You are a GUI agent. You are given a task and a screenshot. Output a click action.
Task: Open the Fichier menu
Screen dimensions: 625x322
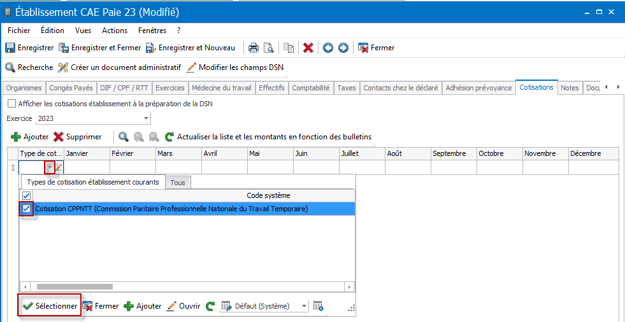coord(18,31)
